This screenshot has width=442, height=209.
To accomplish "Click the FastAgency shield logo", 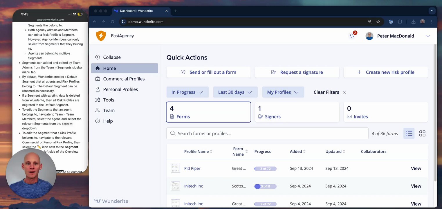I will 101,36.
